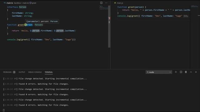Select the TERMINAL tab
This screenshot has height=112, width=200.
tap(49, 72)
